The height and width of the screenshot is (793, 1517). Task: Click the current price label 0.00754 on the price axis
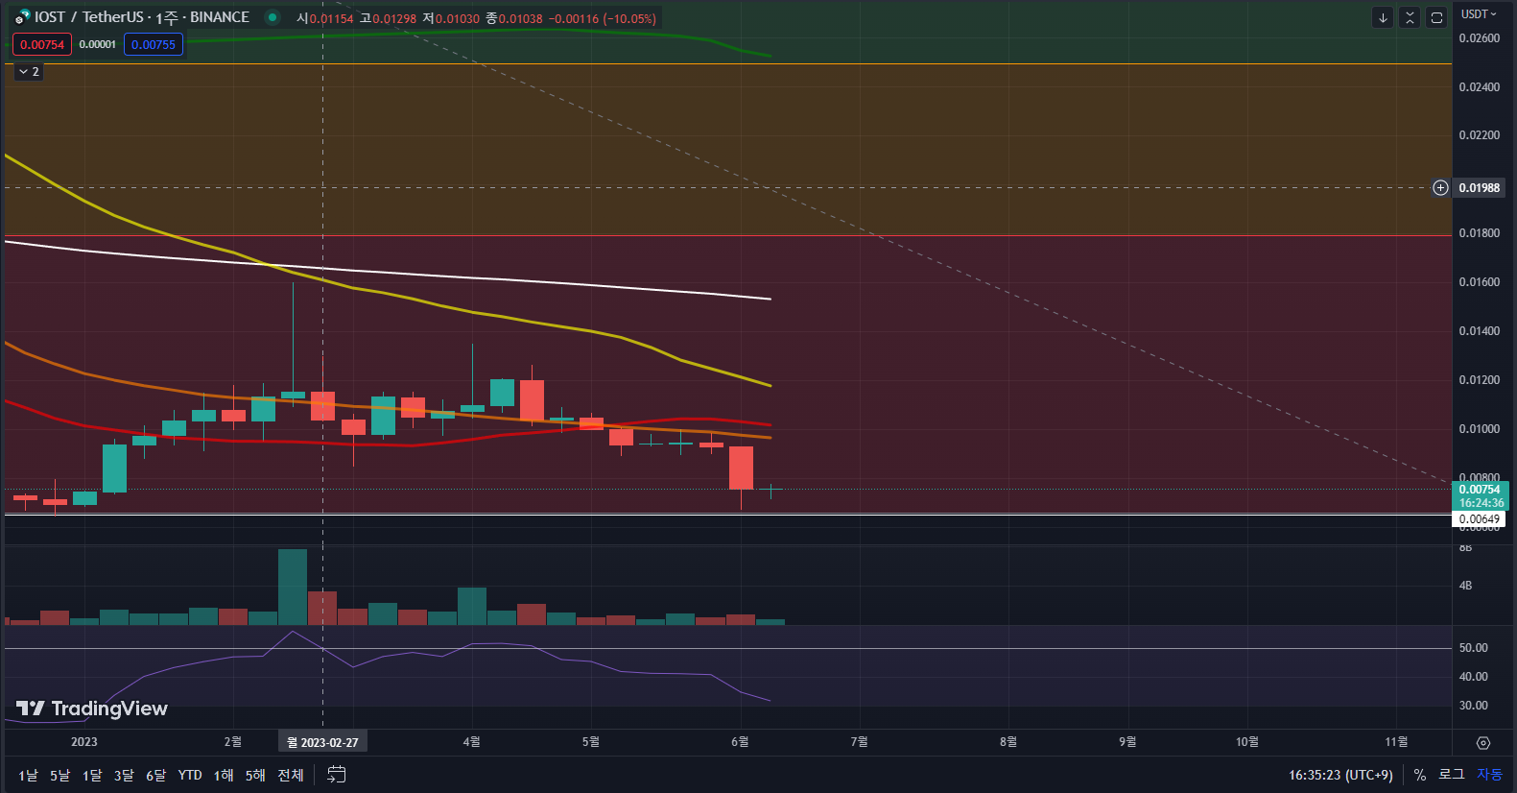pyautogui.click(x=1480, y=490)
